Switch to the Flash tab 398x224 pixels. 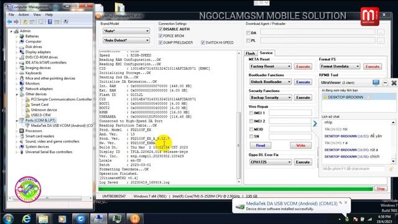(x=250, y=53)
